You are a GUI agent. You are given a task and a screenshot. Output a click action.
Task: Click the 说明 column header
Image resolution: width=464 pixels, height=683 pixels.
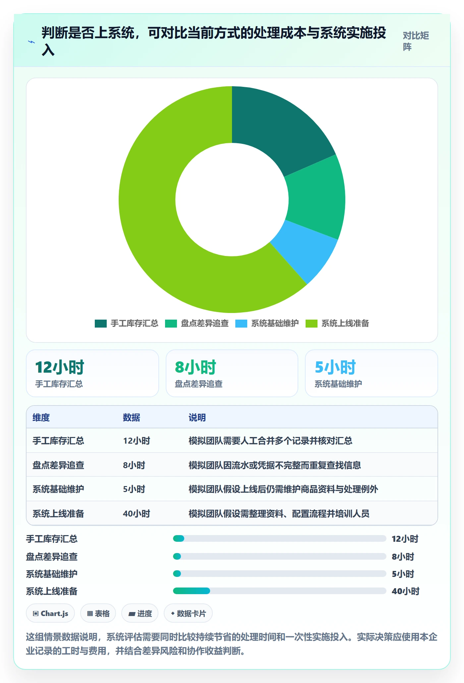coord(197,417)
